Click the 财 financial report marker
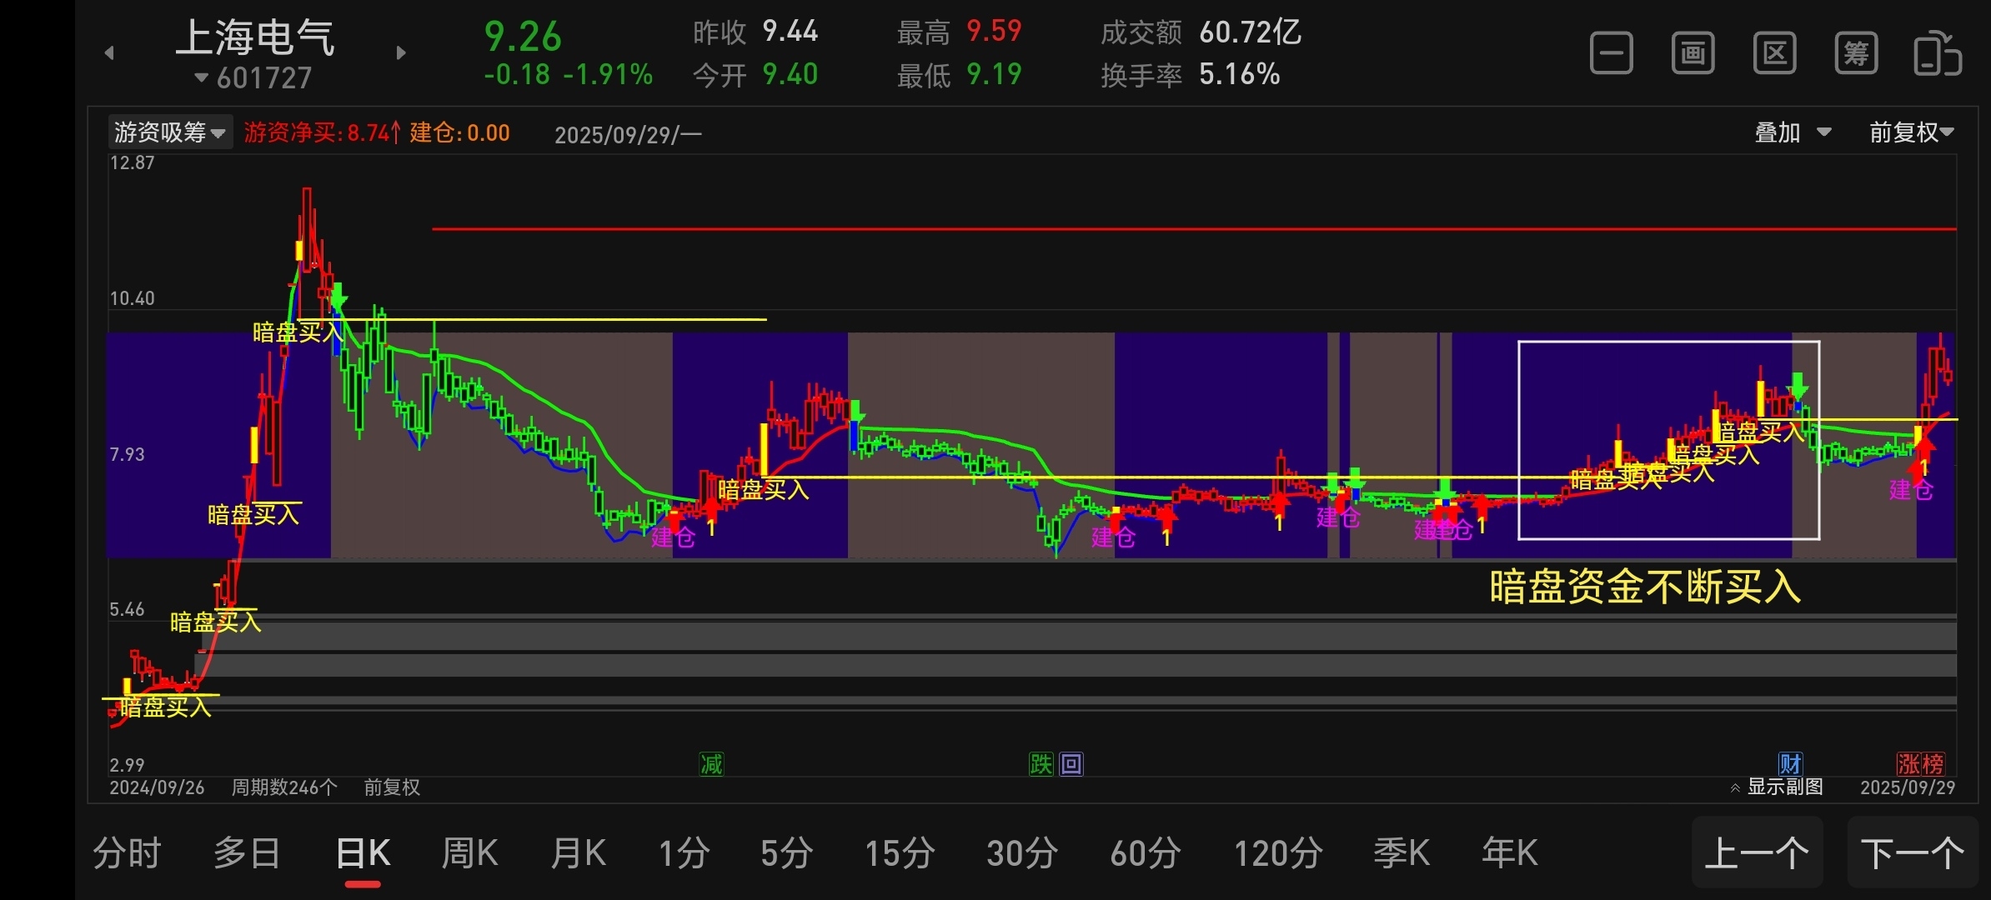Image resolution: width=1991 pixels, height=900 pixels. click(x=1790, y=763)
